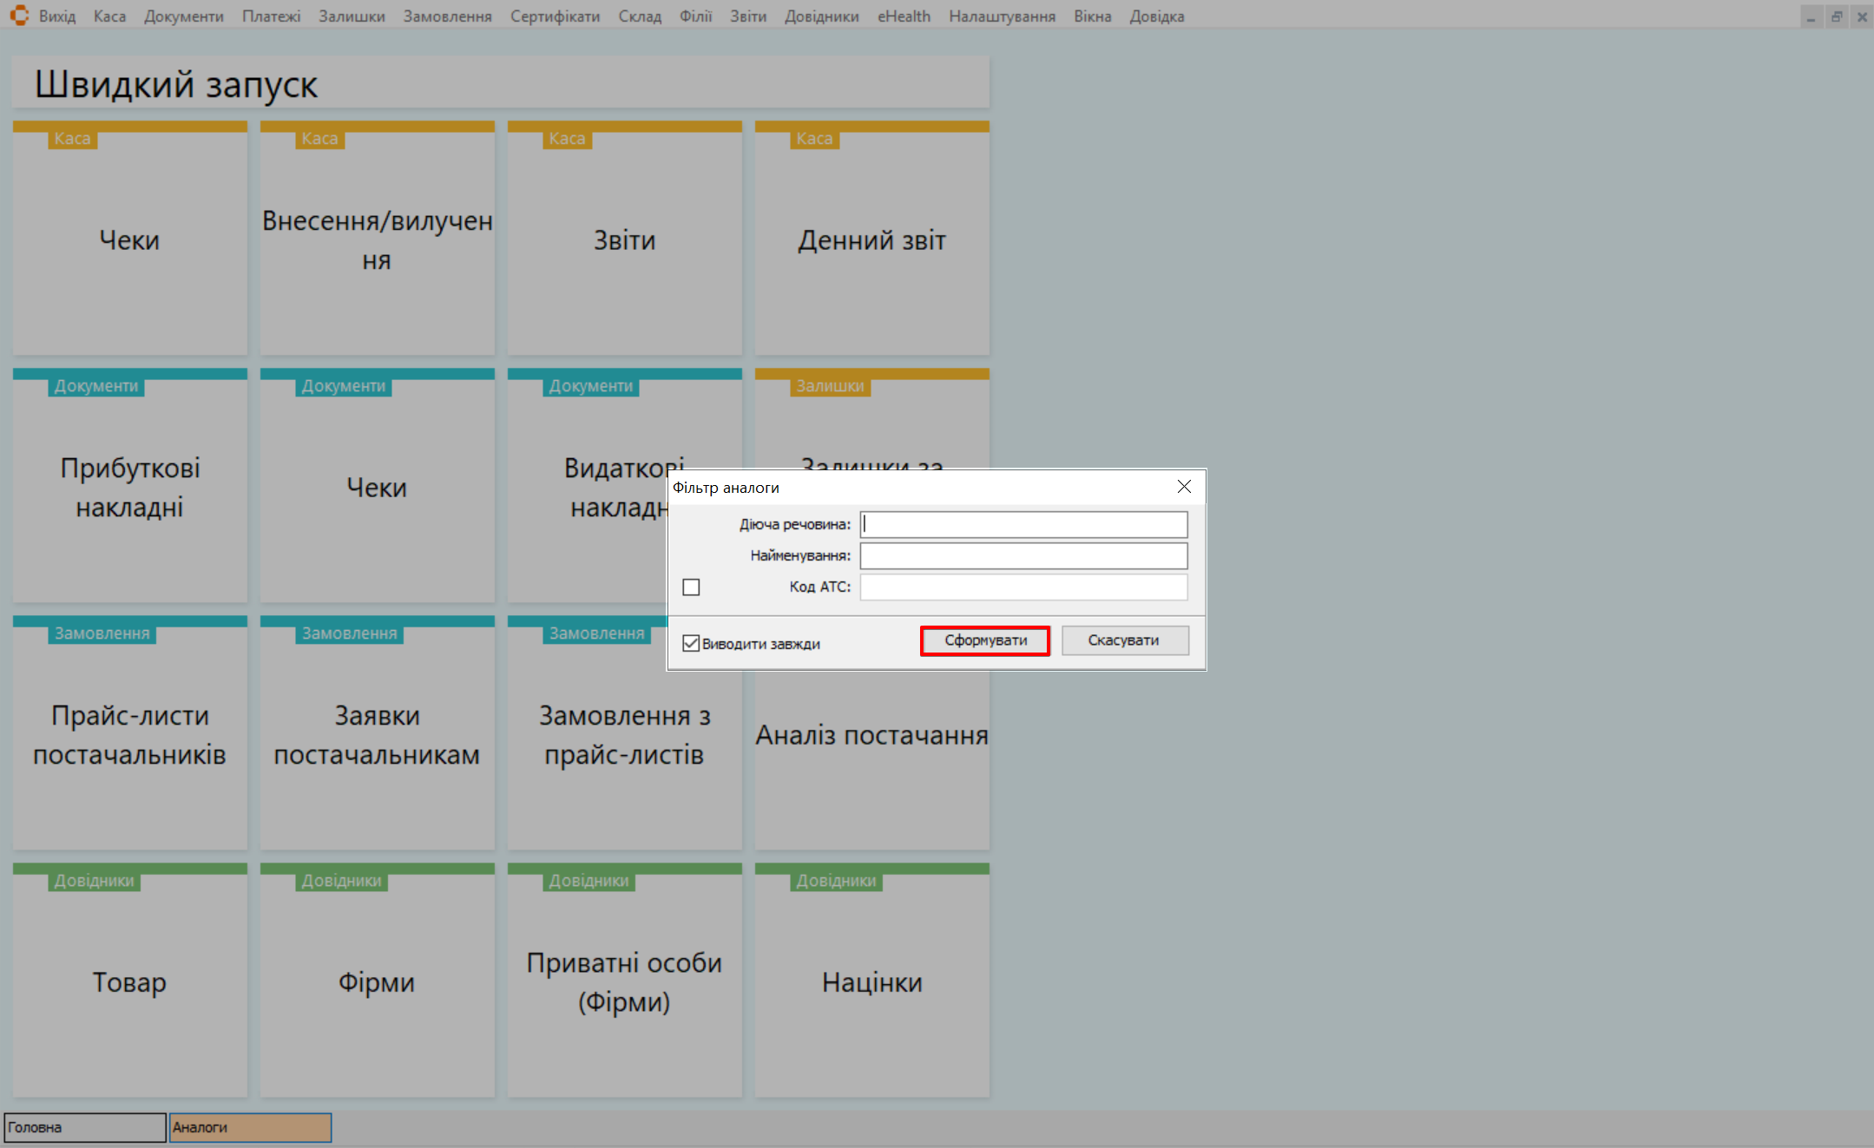Open the Націнки quick-launch tile

(x=871, y=982)
